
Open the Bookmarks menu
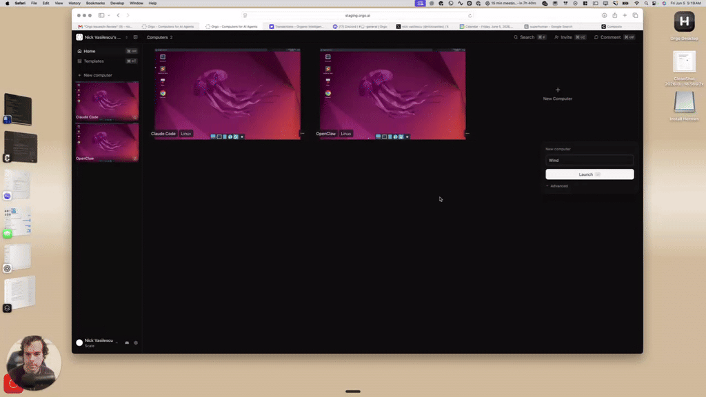pos(95,3)
